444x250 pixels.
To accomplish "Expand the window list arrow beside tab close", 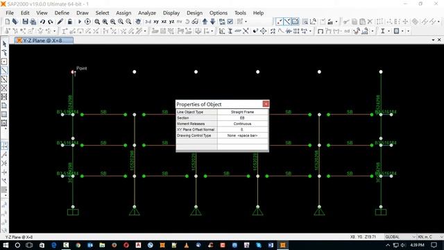I will [x=433, y=40].
